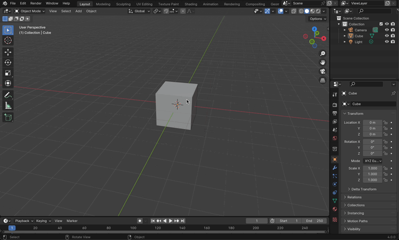Open the Particles properties tab

(x=335, y=176)
